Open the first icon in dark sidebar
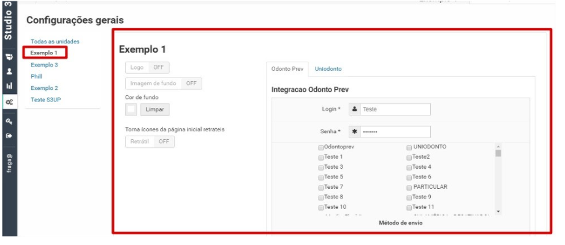 tap(9, 57)
